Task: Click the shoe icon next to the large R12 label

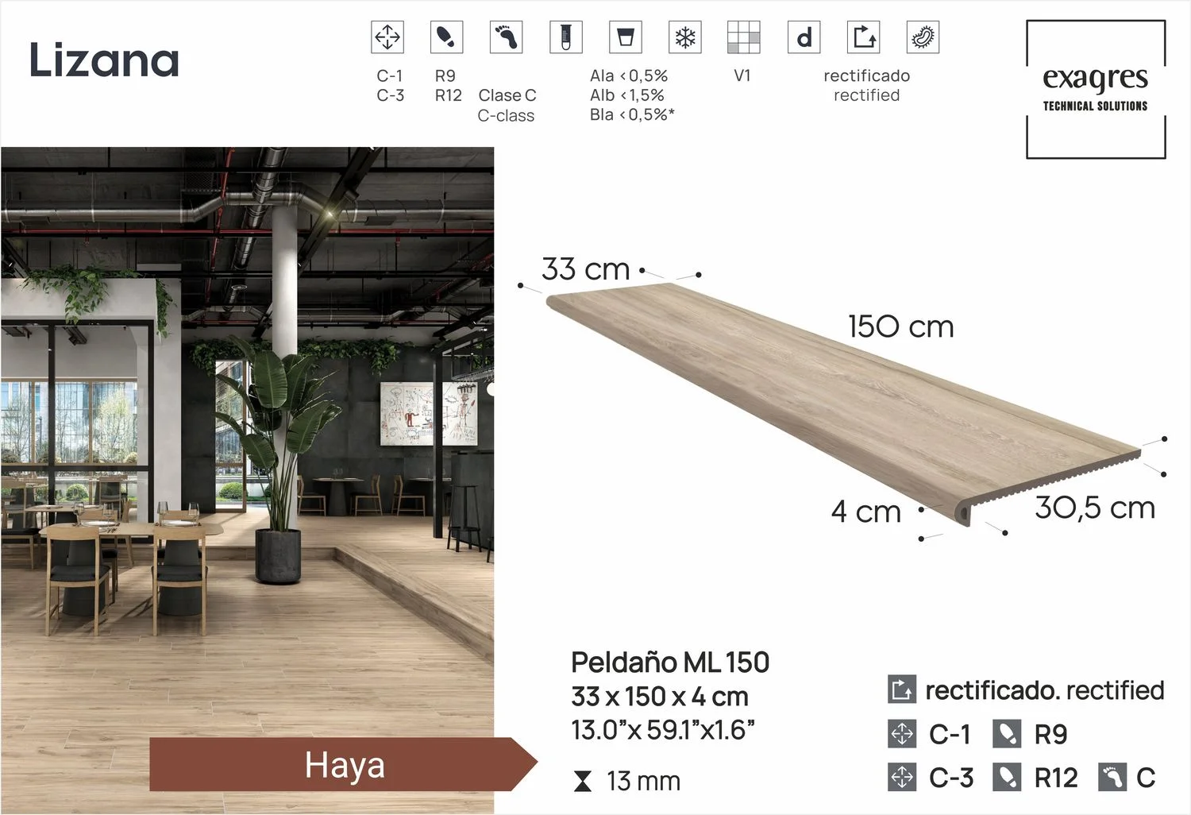Action: [1007, 777]
